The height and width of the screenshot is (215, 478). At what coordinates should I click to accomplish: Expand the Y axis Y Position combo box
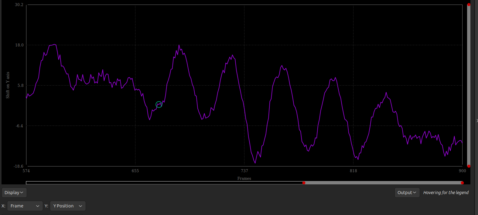point(68,206)
